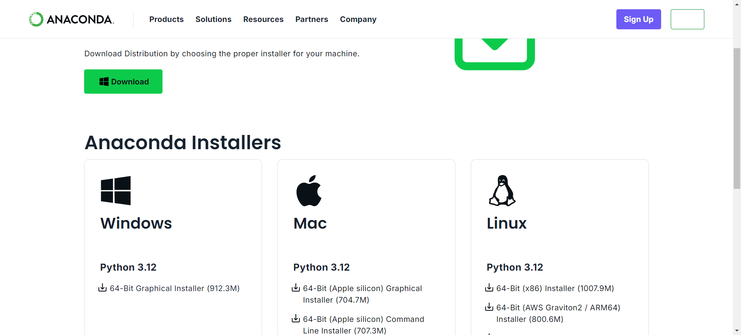This screenshot has height=335, width=741.
Task: Click download icon beside Apple silicon Command Line Installer
Action: (x=296, y=319)
